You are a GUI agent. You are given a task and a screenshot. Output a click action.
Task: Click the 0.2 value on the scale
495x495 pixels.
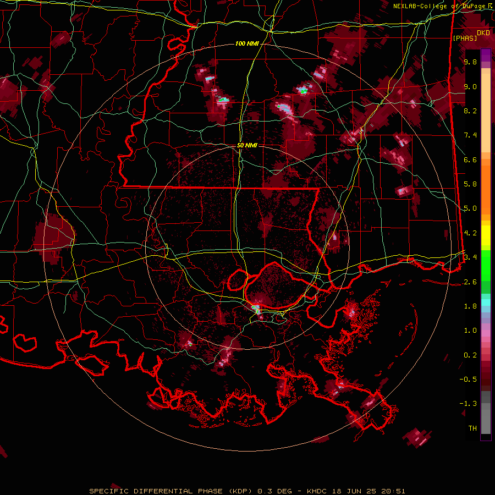pos(470,355)
